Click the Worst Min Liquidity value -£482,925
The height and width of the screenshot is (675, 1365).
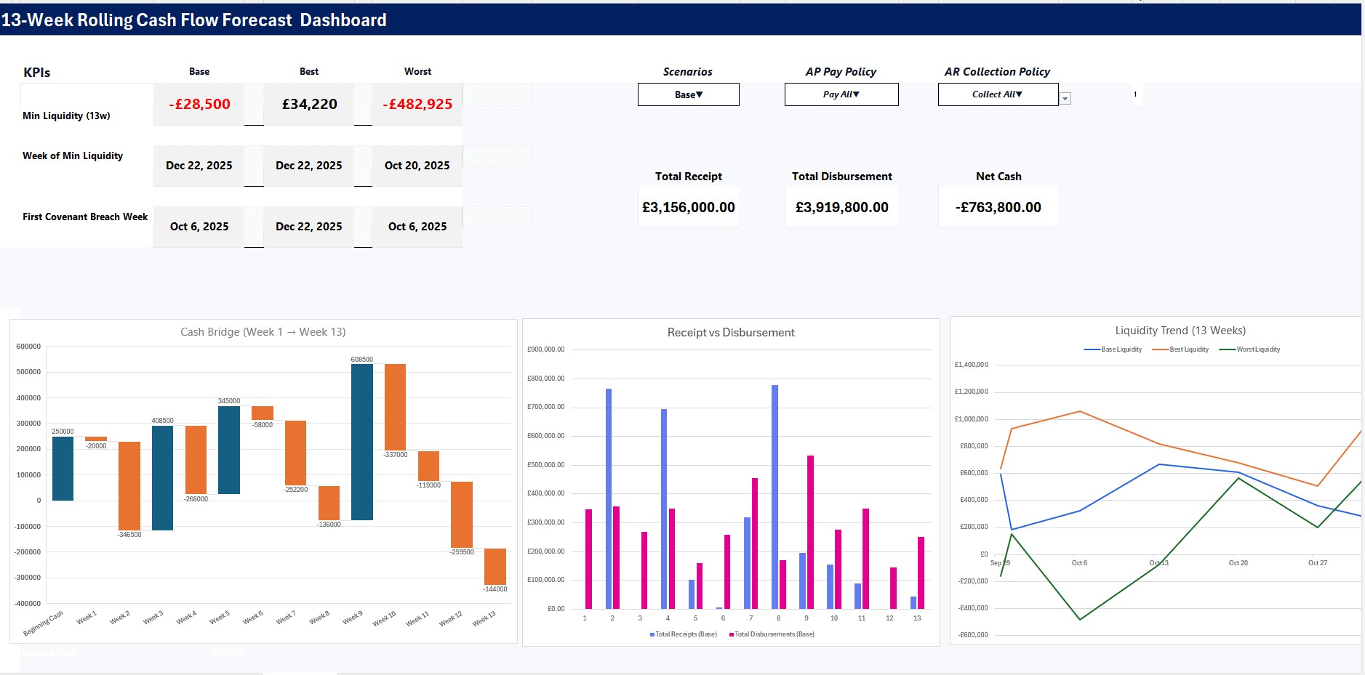click(417, 105)
